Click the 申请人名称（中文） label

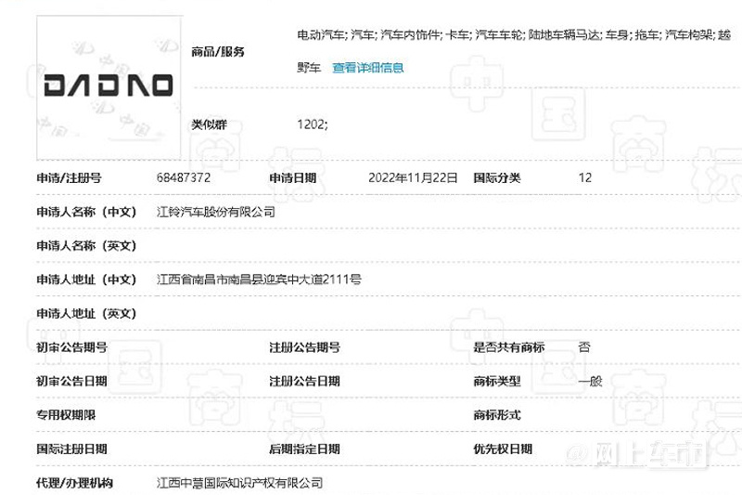pyautogui.click(x=86, y=212)
